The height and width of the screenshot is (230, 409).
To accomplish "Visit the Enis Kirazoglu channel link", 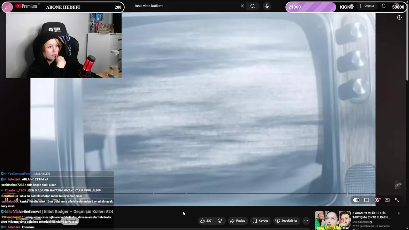I will 360,222.
